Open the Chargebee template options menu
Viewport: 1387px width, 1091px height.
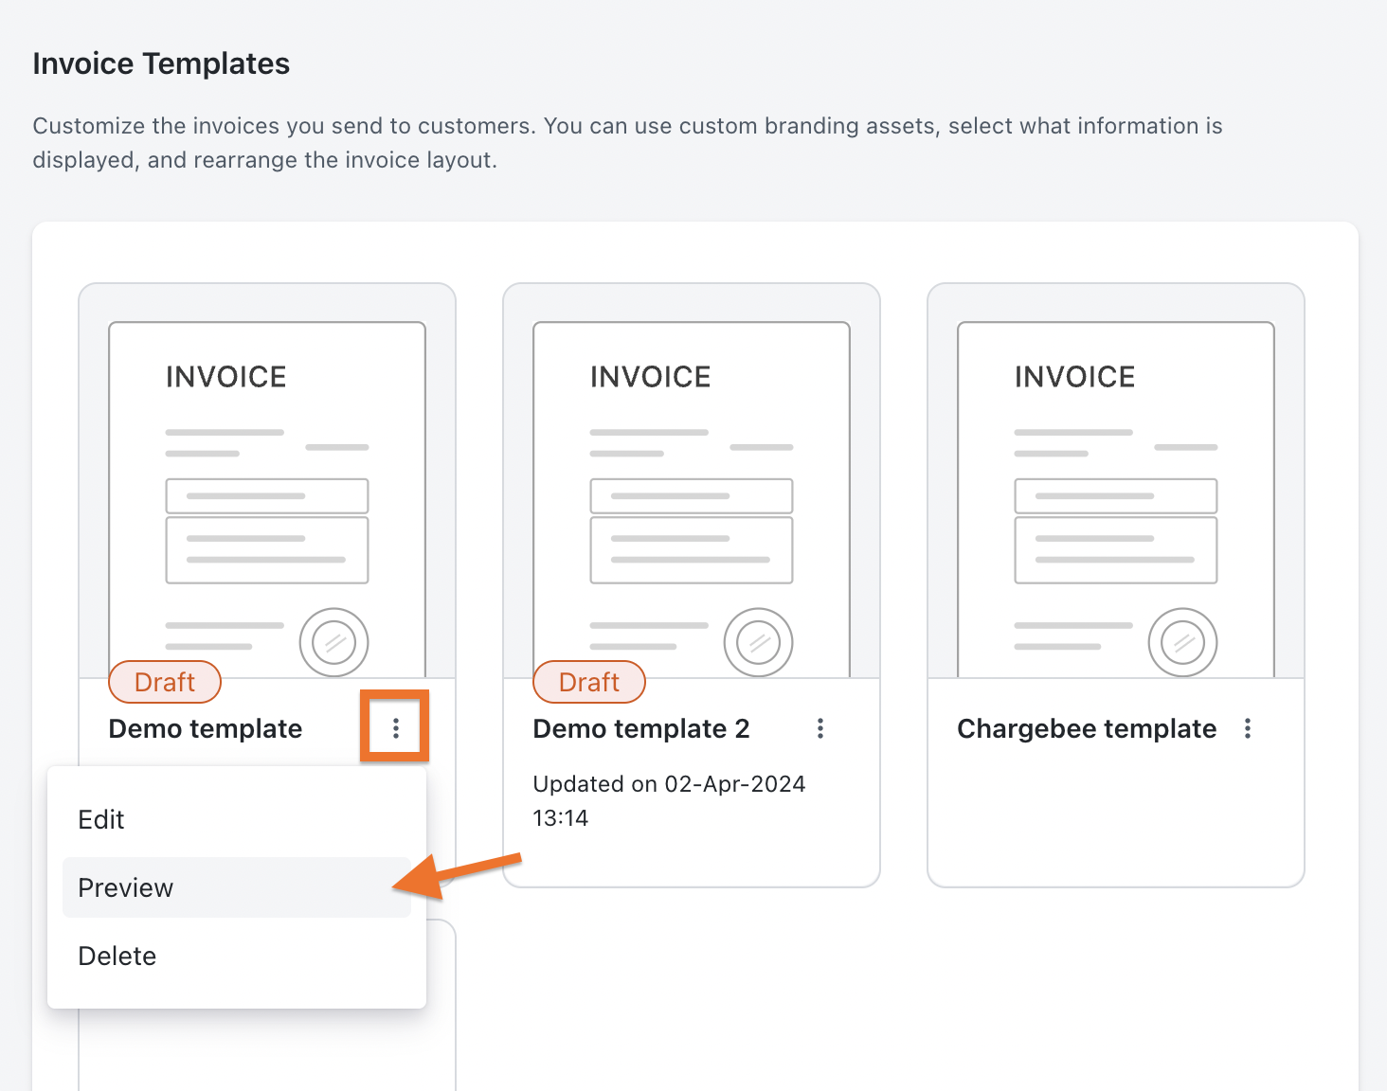point(1248,727)
